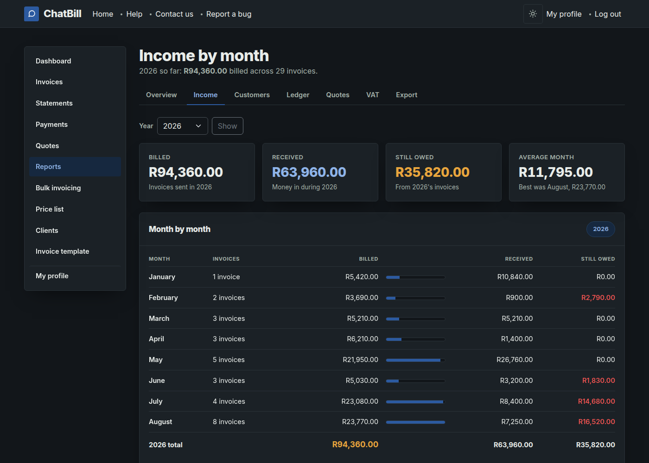Viewport: 649px width, 463px height.
Task: Open the Customers tab
Action: tap(252, 95)
